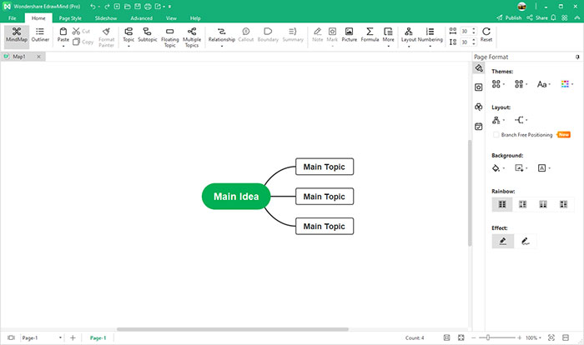584x345 pixels.
Task: Add a Relationship line
Action: [221, 34]
